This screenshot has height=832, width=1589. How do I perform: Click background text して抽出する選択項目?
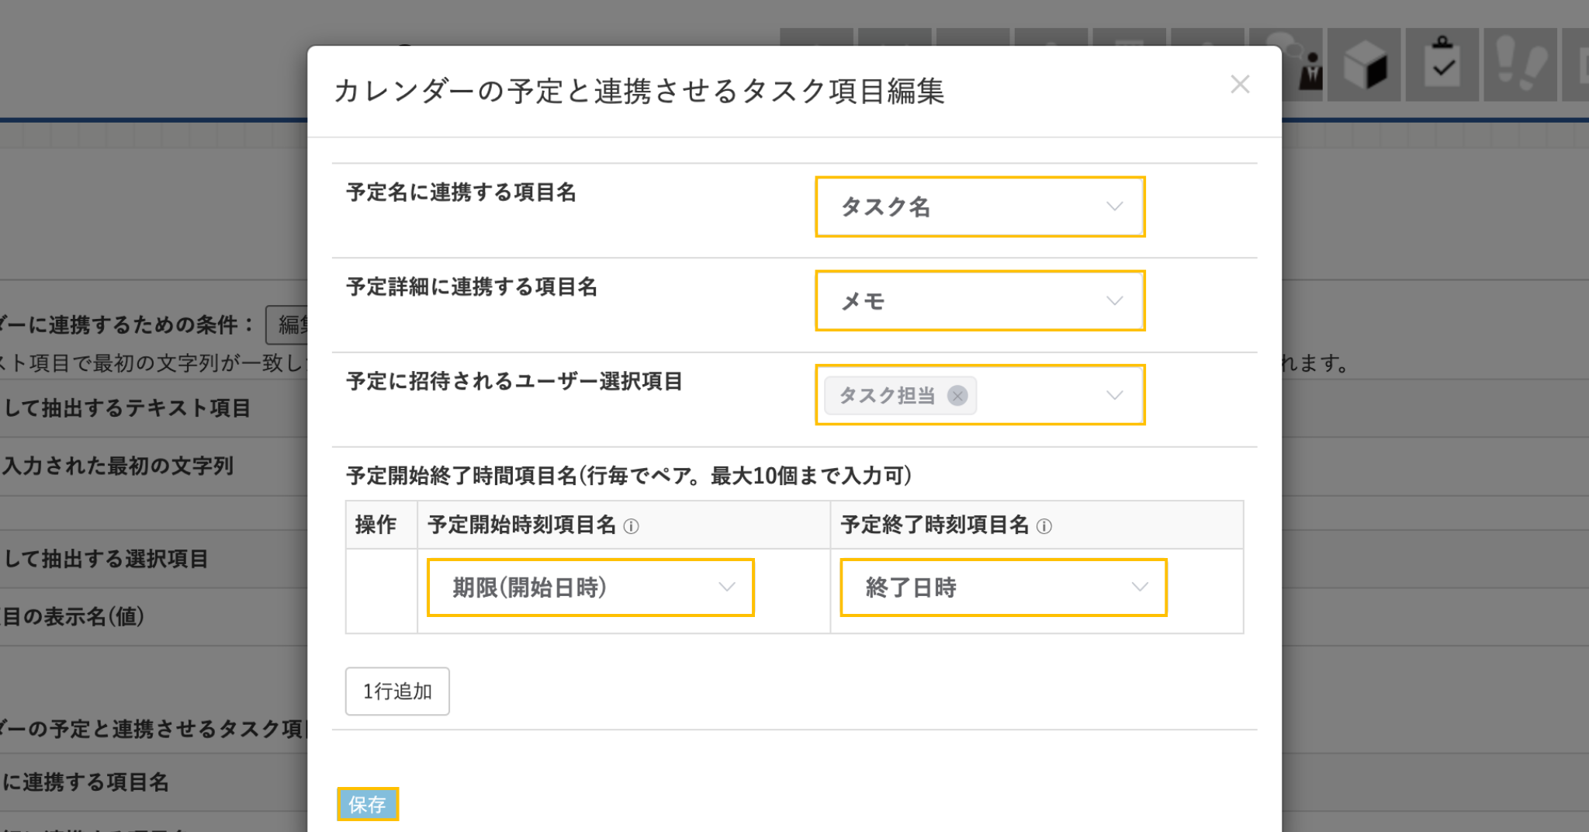coord(106,559)
